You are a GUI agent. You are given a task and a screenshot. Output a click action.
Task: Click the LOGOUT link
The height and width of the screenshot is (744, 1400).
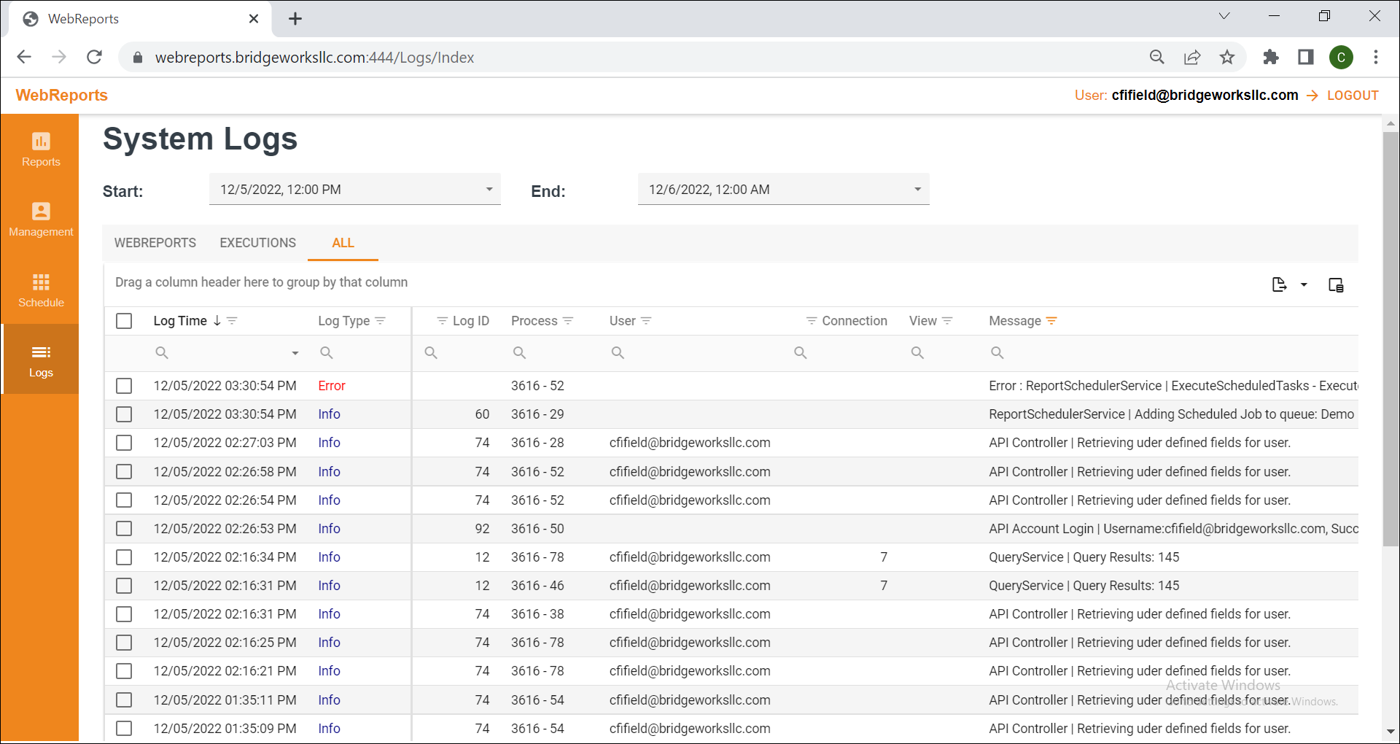(x=1352, y=95)
